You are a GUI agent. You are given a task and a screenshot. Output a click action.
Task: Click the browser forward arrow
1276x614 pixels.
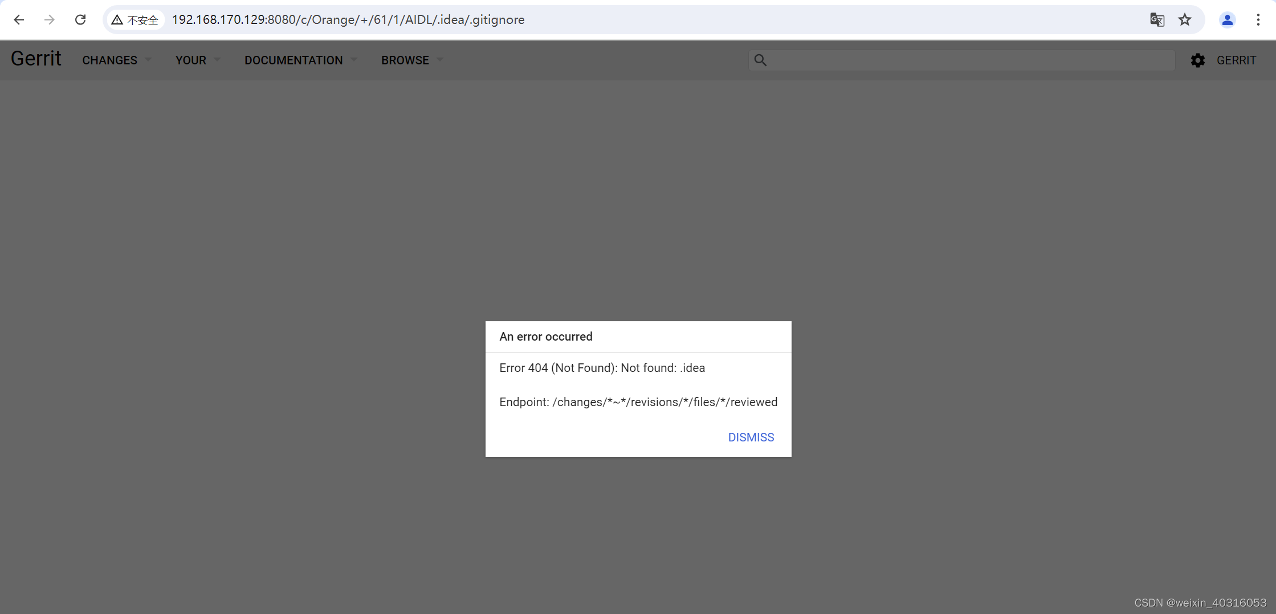50,20
